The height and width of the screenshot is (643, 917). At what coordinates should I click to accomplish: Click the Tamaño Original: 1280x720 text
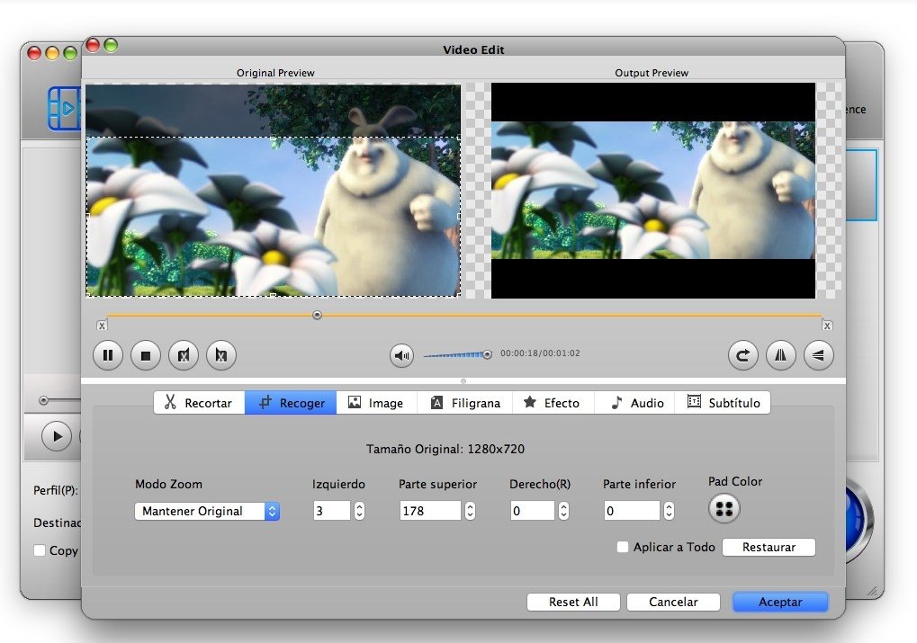click(x=445, y=449)
